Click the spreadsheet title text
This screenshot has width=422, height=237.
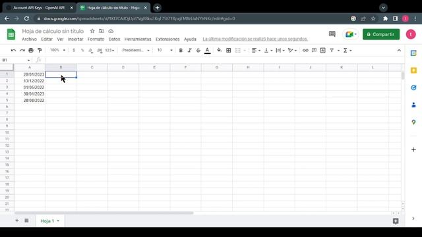[x=53, y=31]
